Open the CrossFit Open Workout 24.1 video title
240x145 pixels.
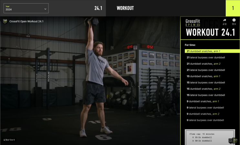coord(26,21)
